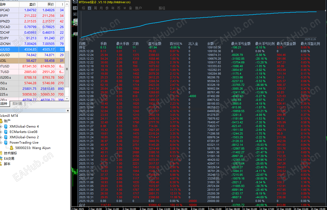Switch to the 账户 account tab
The width and height of the screenshot is (327, 210).
click(139, 8)
